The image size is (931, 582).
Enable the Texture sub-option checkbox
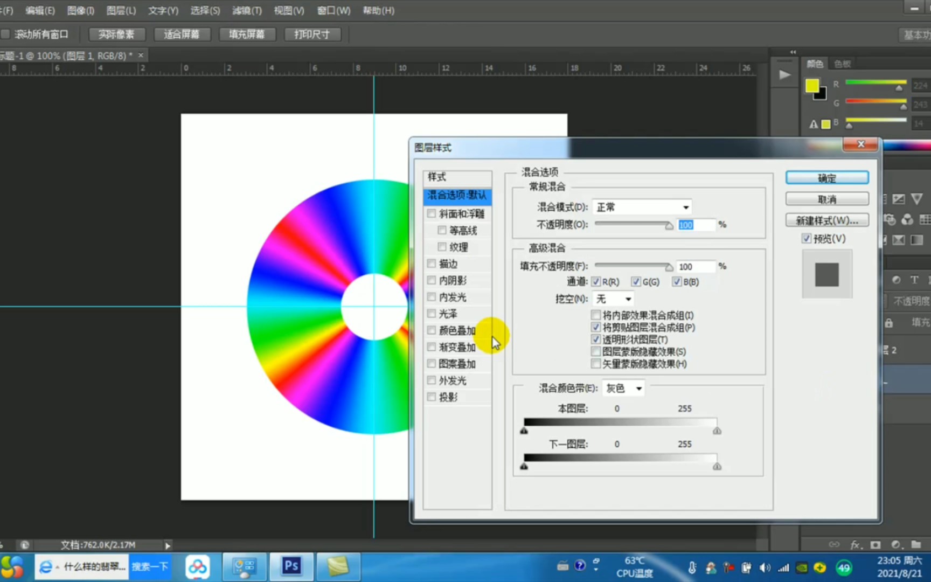click(x=442, y=247)
